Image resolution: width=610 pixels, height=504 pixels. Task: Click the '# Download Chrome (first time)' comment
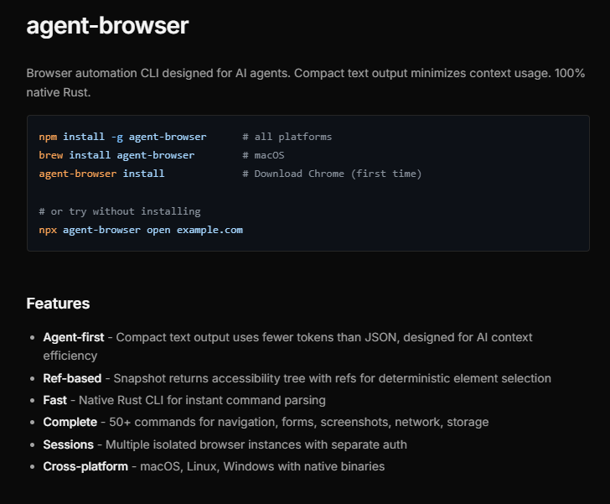click(x=332, y=174)
